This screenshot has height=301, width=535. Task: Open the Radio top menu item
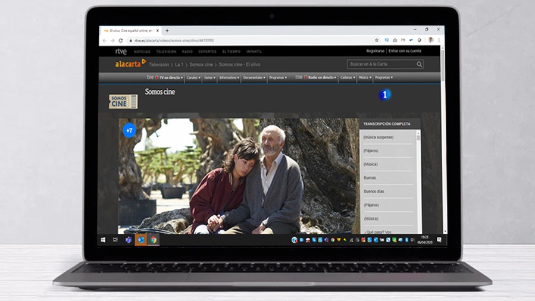(x=187, y=52)
